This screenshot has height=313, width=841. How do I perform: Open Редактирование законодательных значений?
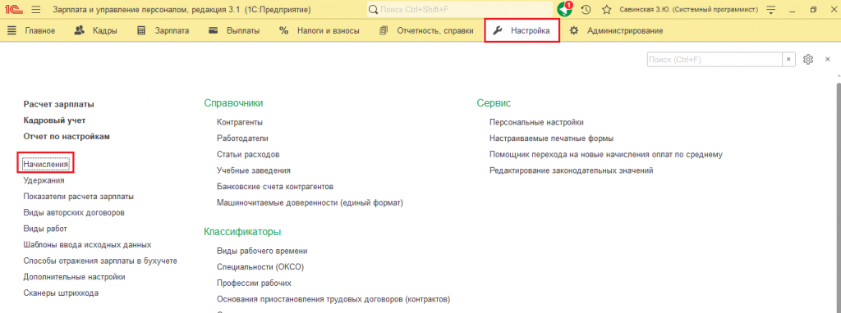pos(572,170)
